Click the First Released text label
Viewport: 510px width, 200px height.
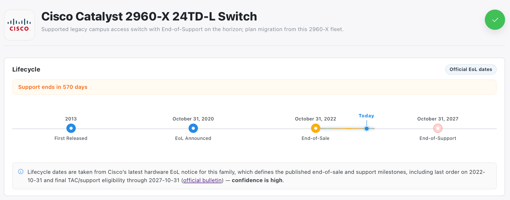[71, 138]
